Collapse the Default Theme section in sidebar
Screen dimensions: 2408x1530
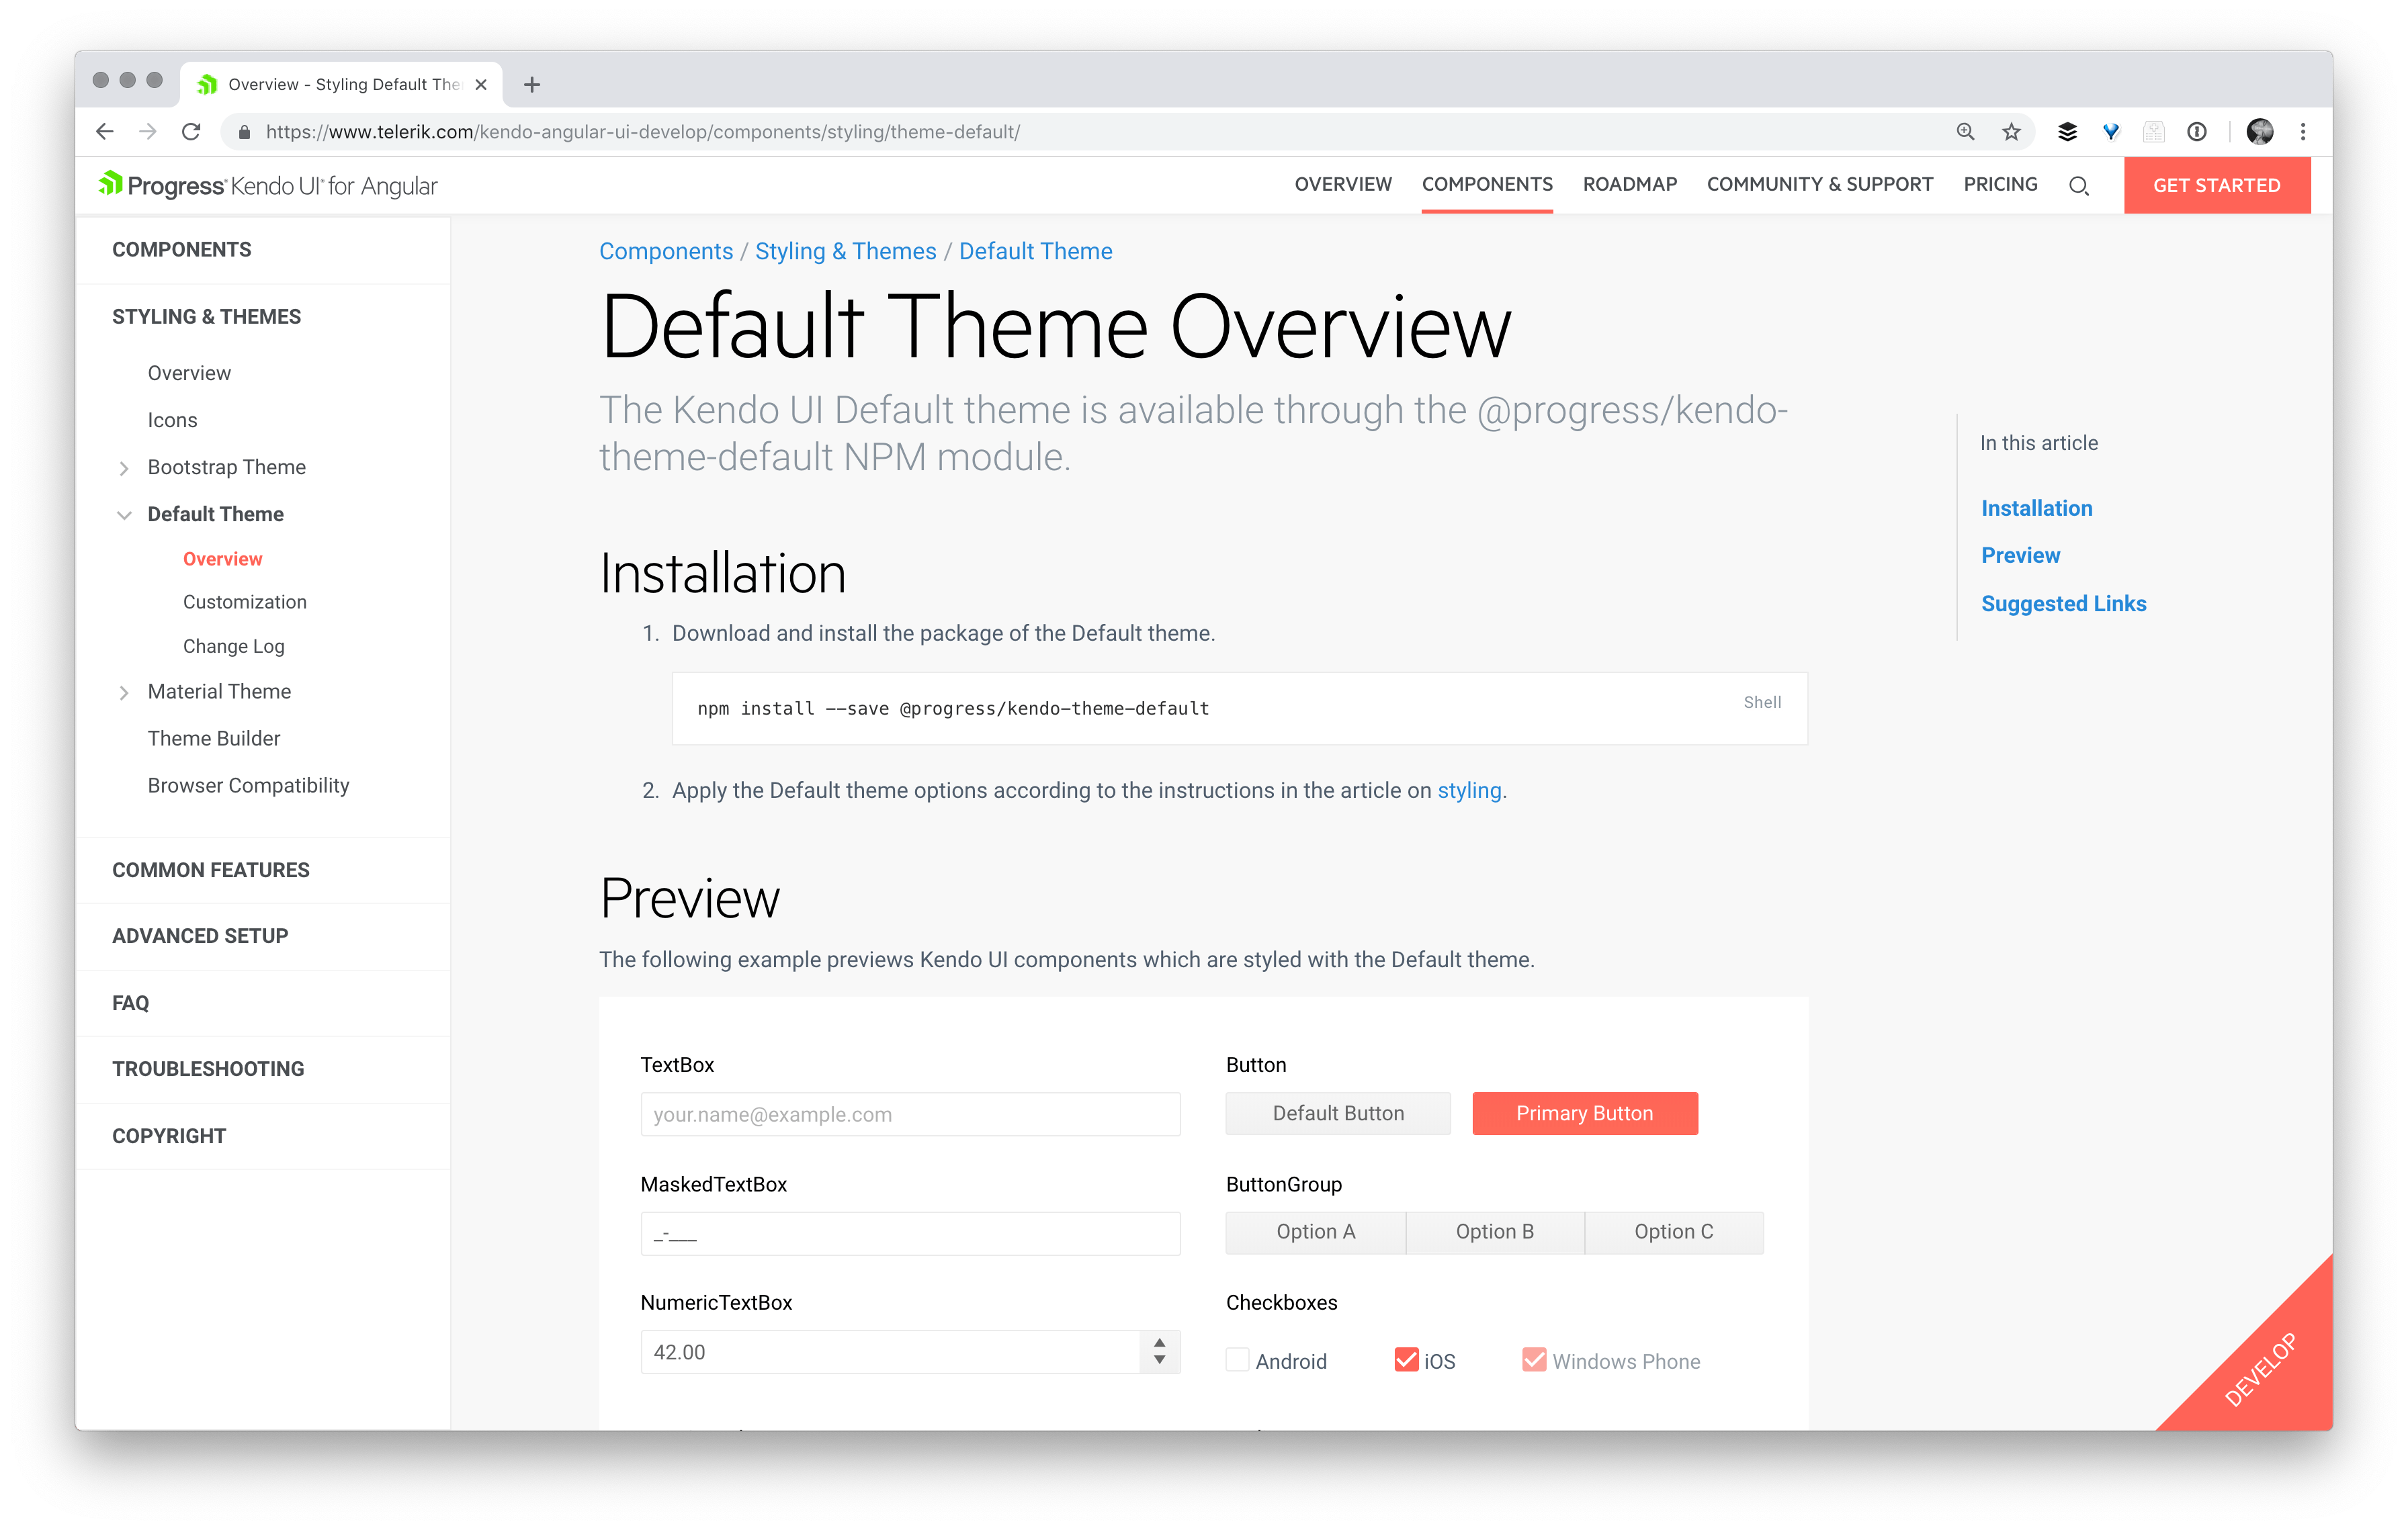pos(123,514)
